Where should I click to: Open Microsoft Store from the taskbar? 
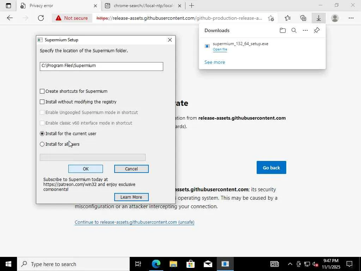coord(191,264)
